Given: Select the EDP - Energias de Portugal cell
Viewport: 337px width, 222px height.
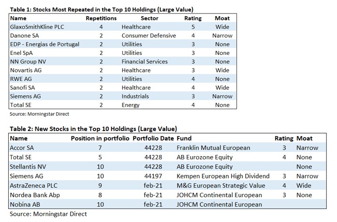Looking at the screenshot, I should click(44, 44).
